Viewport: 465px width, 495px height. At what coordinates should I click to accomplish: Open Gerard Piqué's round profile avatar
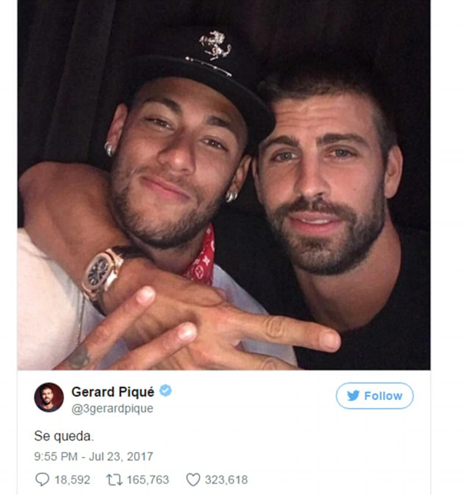(49, 397)
